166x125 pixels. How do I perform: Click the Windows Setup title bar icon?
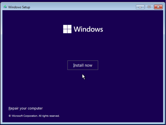[5, 7]
